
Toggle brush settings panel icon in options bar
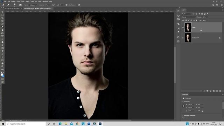tap(20, 5)
